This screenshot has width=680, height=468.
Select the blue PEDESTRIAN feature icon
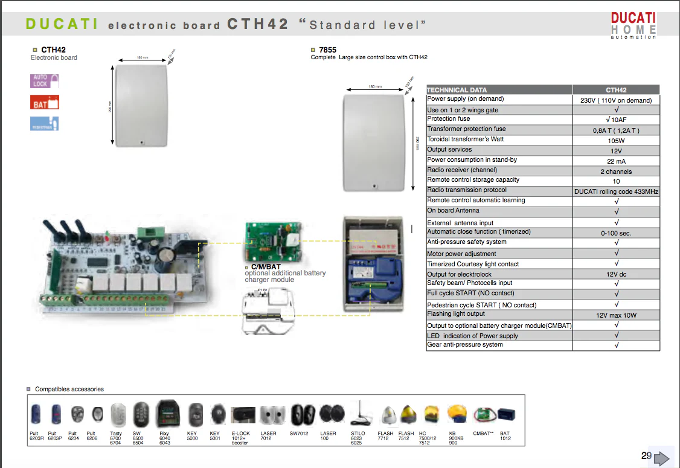43,123
